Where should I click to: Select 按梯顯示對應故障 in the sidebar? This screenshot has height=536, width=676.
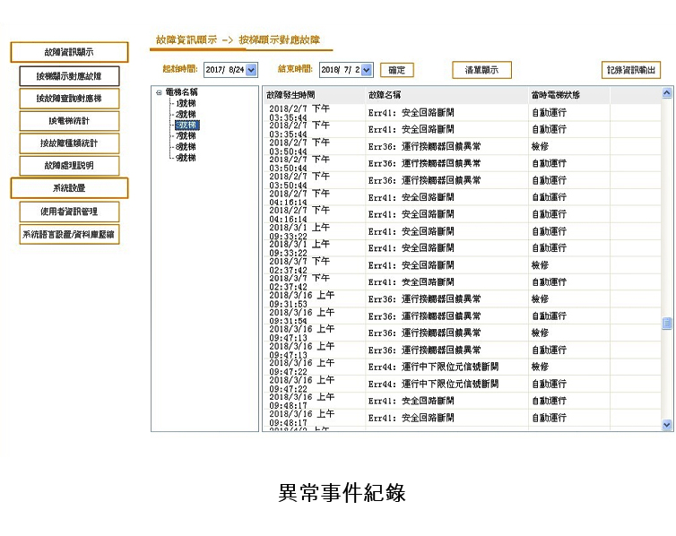coord(69,76)
